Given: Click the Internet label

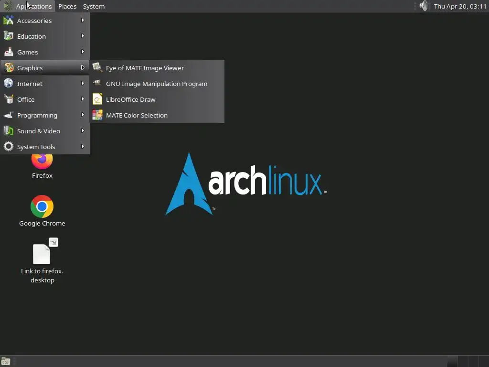Looking at the screenshot, I should pos(30,84).
